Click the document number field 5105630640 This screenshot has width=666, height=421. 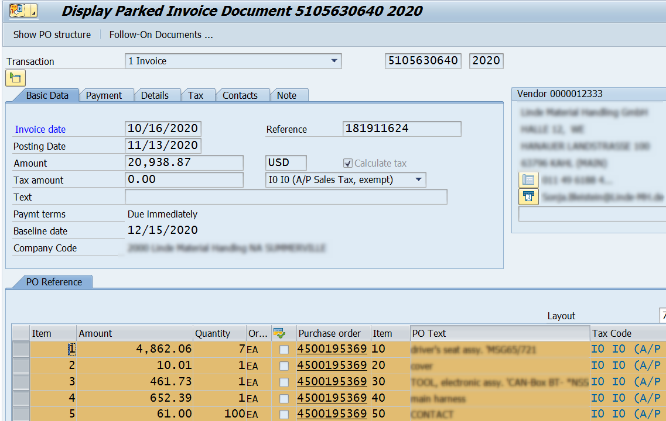click(x=423, y=61)
